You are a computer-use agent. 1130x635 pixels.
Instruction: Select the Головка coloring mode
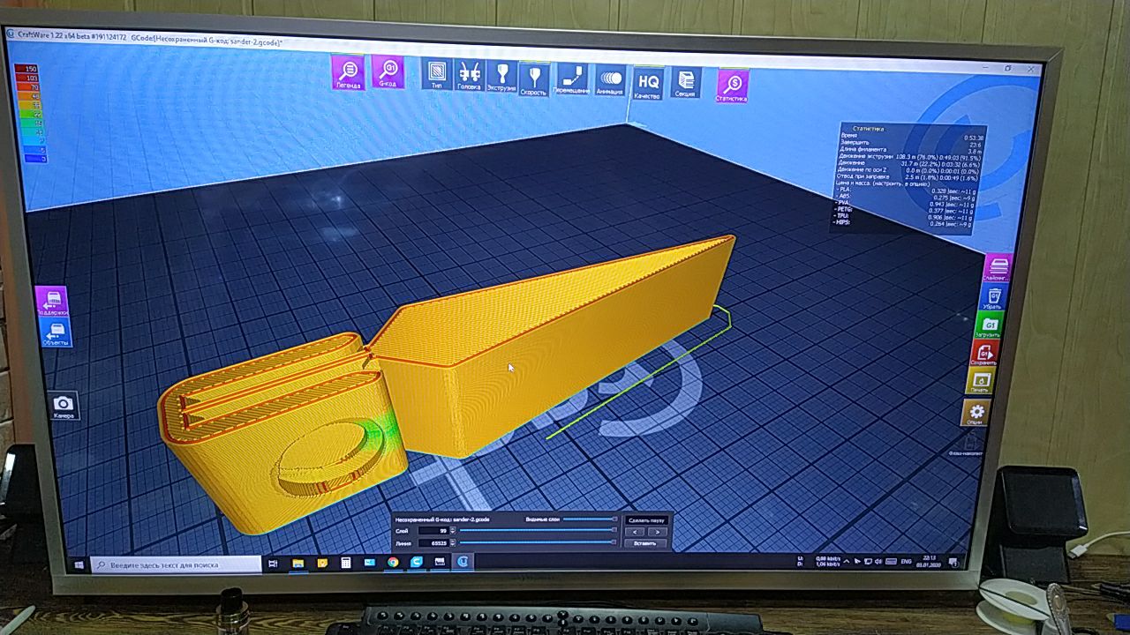(x=469, y=76)
